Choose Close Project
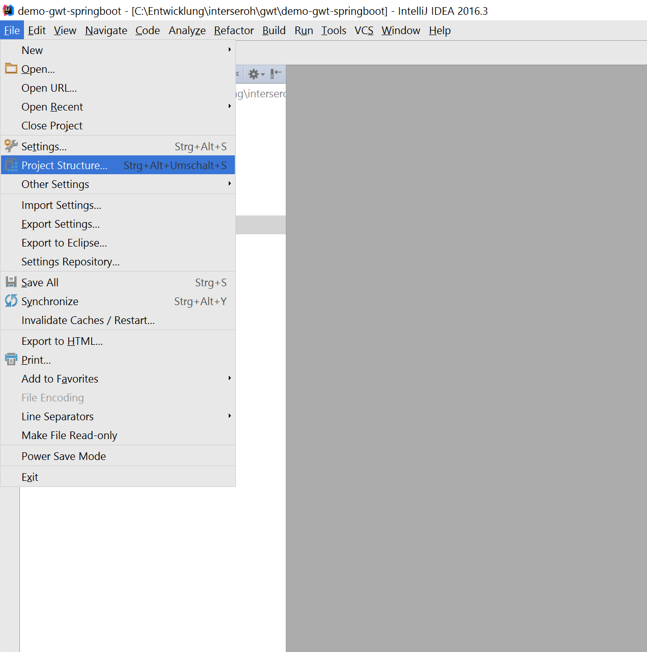 point(118,125)
